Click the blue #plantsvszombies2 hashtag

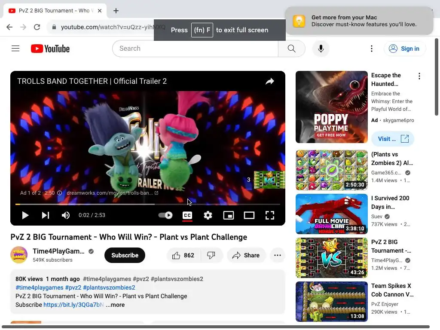click(x=109, y=287)
